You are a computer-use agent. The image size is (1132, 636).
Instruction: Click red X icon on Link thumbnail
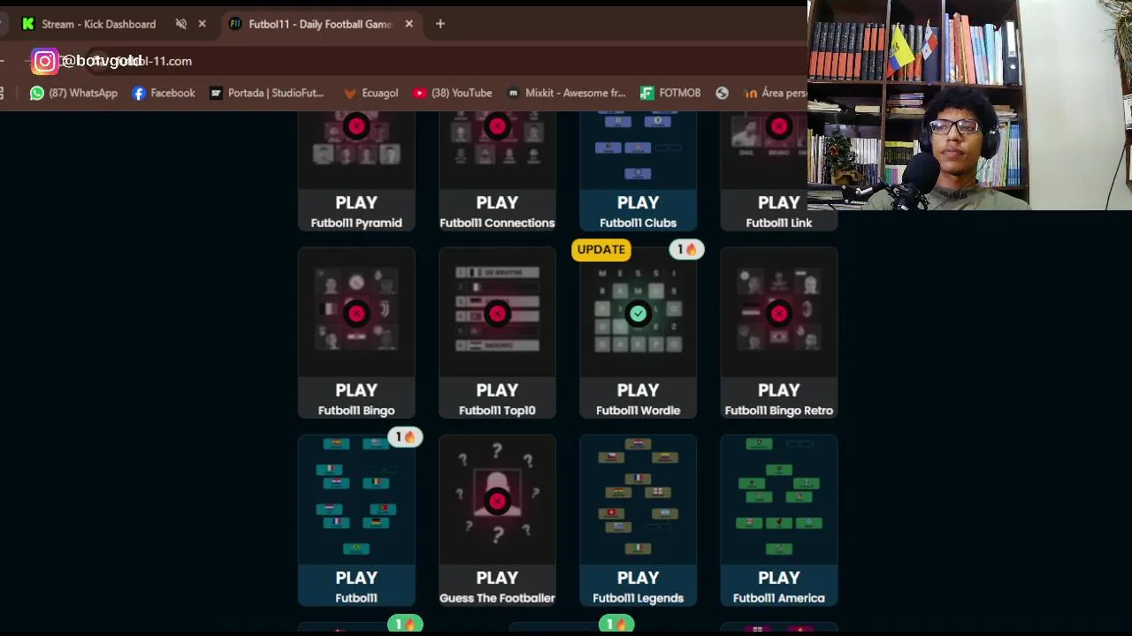tap(778, 126)
